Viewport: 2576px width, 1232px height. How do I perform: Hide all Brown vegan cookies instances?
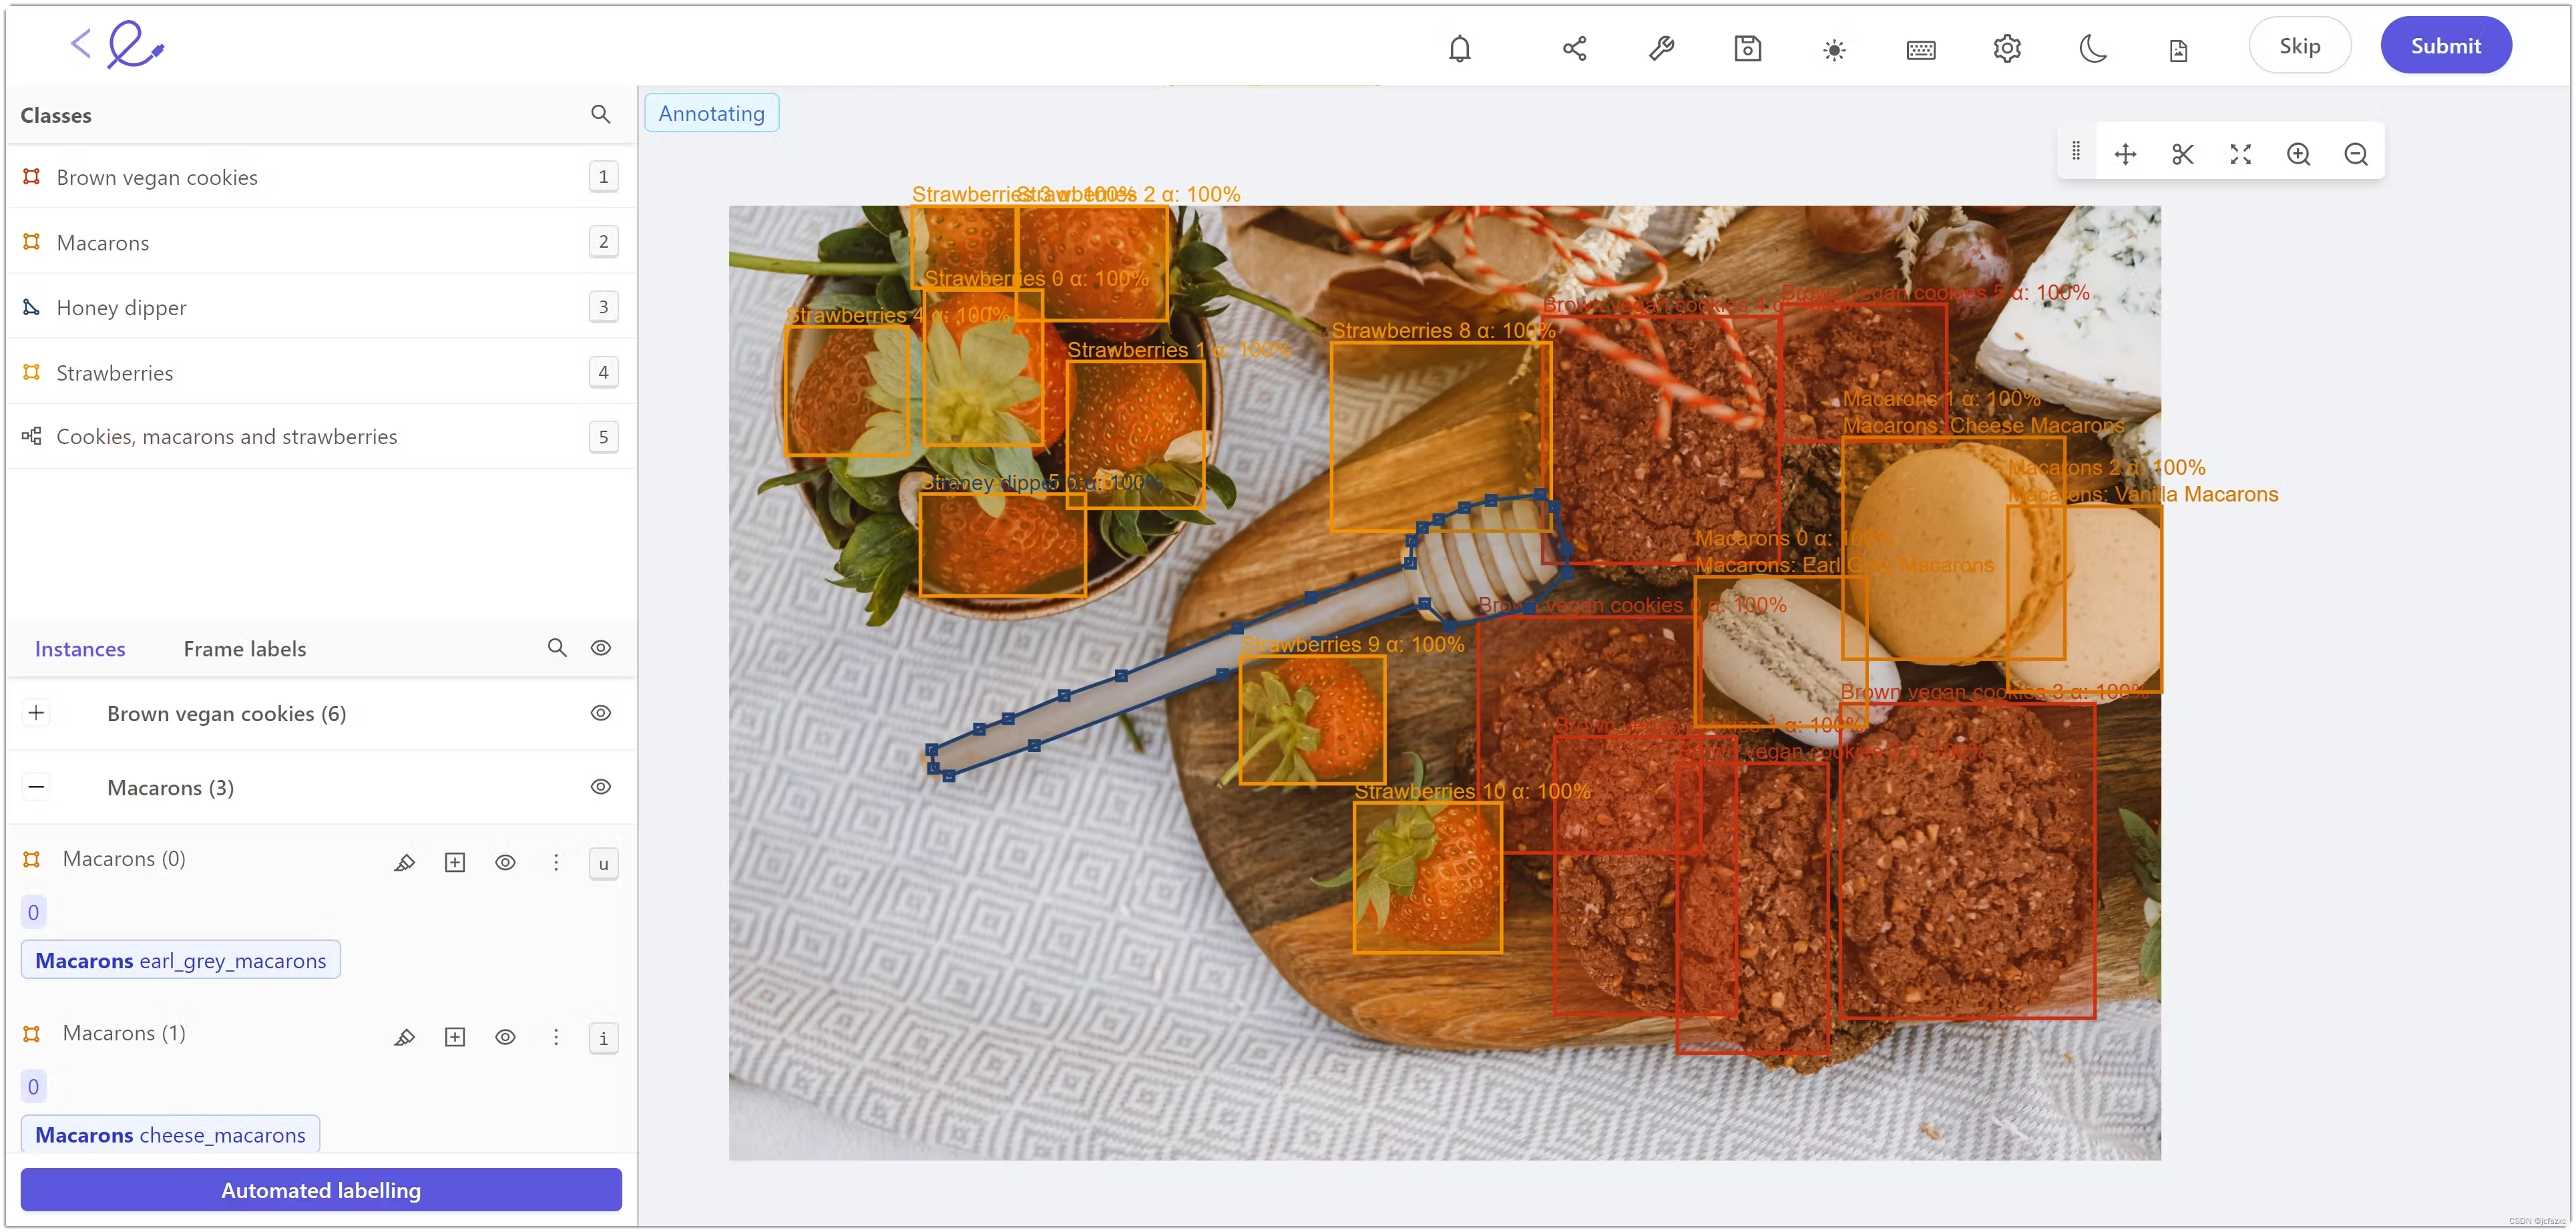600,713
